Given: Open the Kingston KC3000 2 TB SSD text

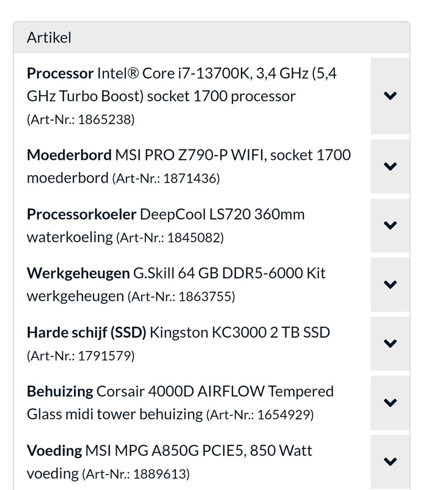Looking at the screenshot, I should (240, 333).
